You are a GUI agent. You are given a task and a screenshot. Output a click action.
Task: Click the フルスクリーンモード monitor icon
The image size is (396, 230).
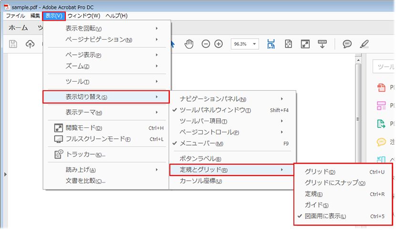(58, 139)
